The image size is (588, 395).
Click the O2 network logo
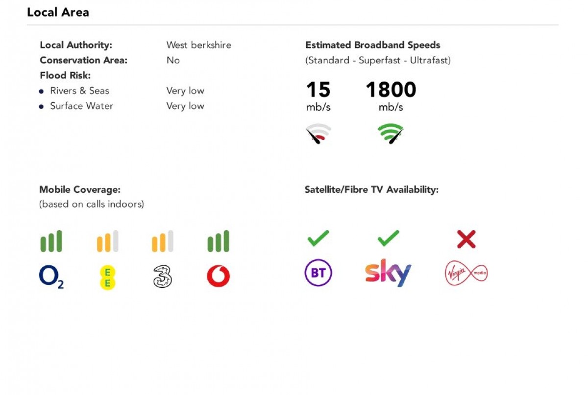pos(51,277)
